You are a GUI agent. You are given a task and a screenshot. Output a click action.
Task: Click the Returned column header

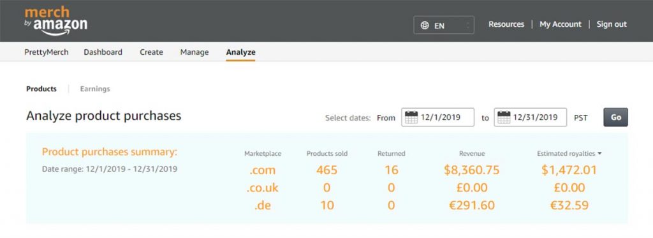(x=391, y=154)
